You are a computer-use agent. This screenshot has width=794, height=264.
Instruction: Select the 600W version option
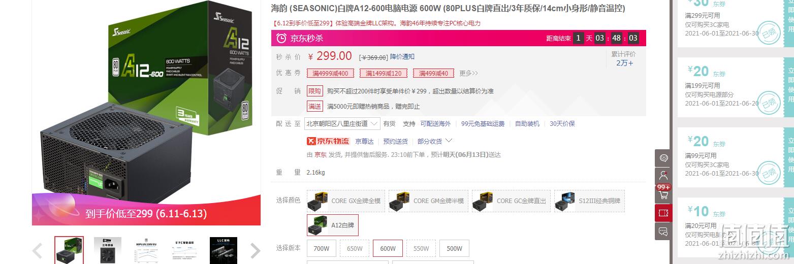(x=388, y=248)
